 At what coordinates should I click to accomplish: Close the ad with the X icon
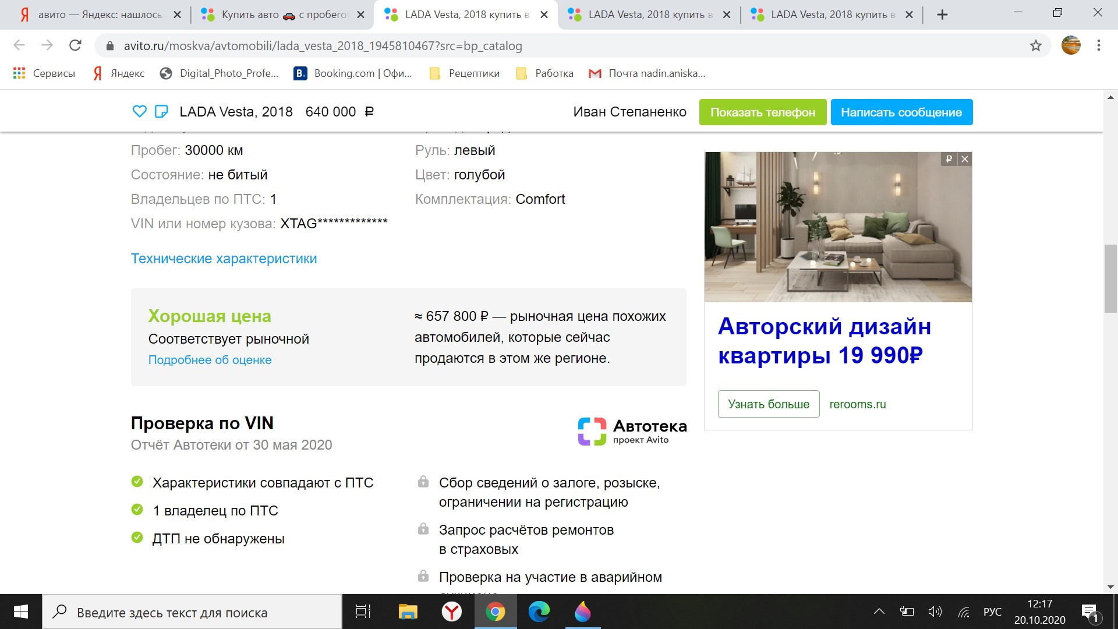[965, 159]
